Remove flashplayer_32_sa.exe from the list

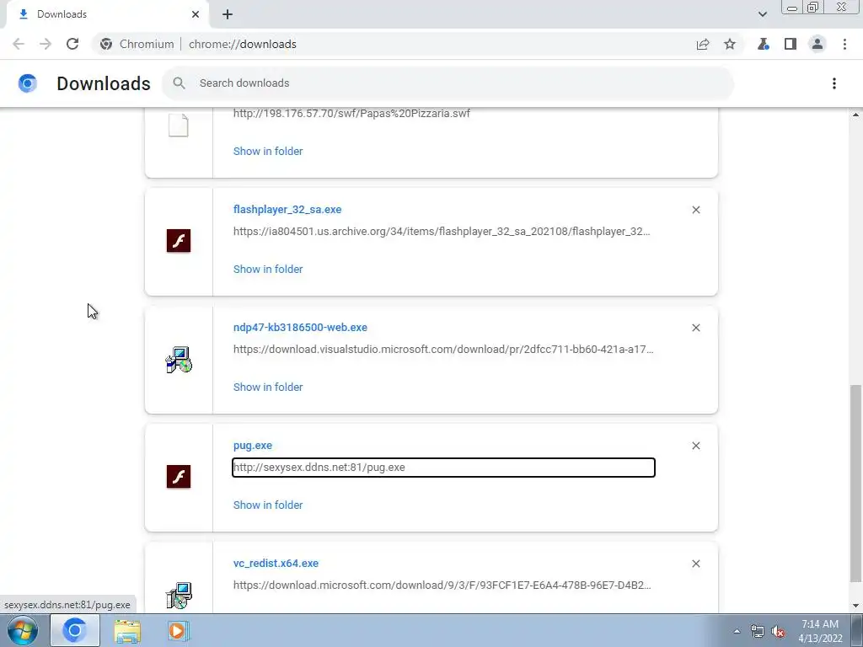pos(696,210)
